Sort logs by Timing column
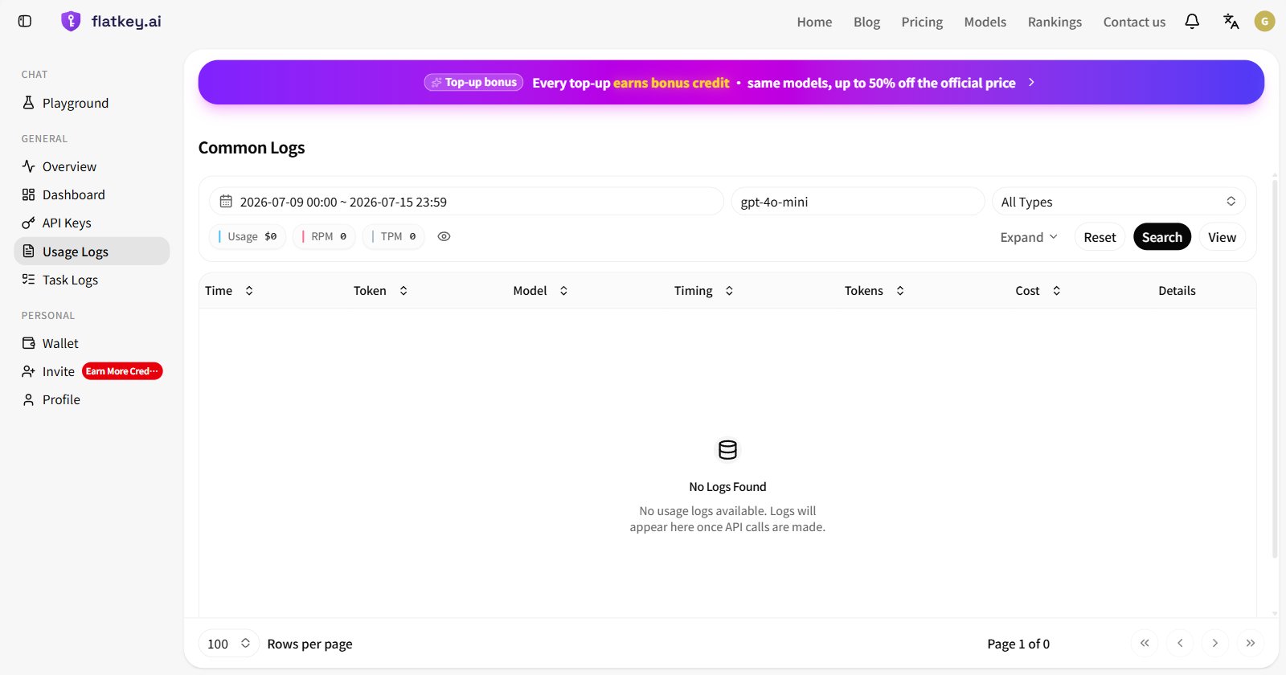The height and width of the screenshot is (675, 1286). 704,291
